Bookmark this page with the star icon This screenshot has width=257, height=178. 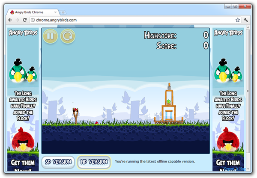pyautogui.click(x=238, y=20)
